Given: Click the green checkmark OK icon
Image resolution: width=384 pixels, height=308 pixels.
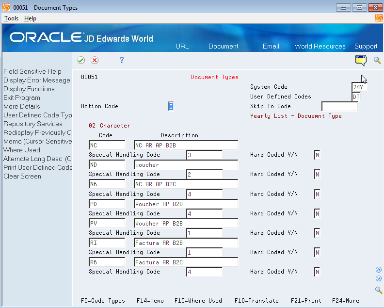Looking at the screenshot, I should (x=81, y=60).
